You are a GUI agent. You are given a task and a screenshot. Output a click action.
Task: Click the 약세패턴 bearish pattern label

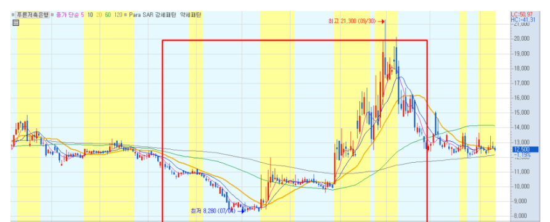[191, 15]
